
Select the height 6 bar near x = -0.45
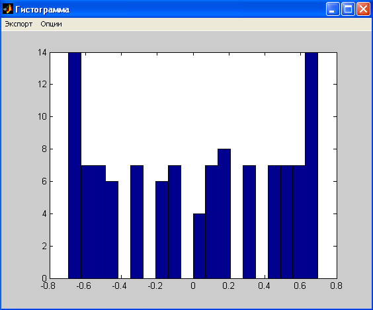112,229
